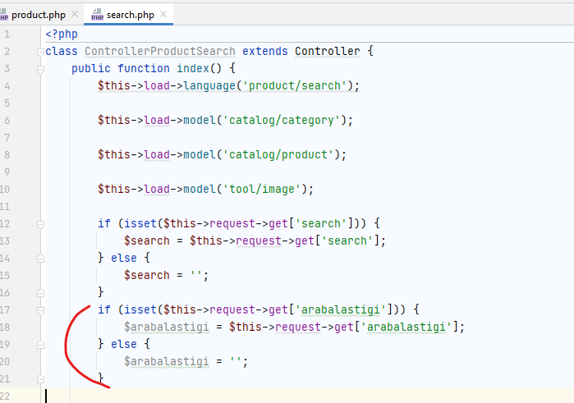Toggle the fold marker at line 16 closing brace
Viewport: 574px width, 403px height.
click(40, 293)
